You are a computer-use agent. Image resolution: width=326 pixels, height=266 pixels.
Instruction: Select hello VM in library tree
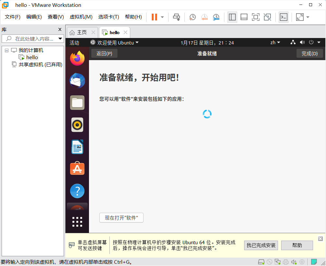(32, 57)
